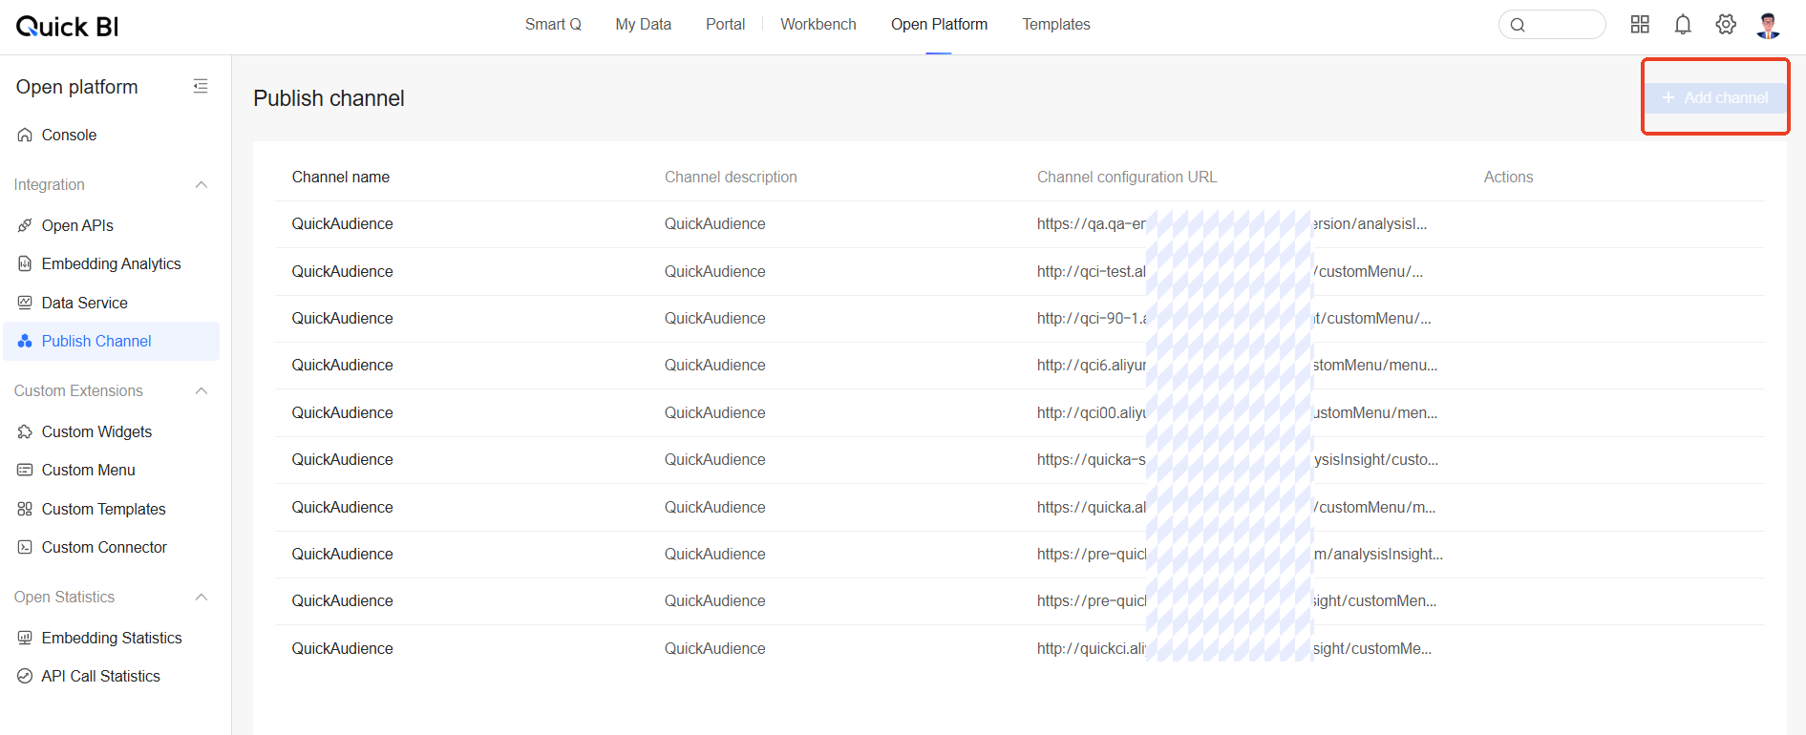The image size is (1806, 735).
Task: Open the Workbench tab
Action: tap(818, 25)
